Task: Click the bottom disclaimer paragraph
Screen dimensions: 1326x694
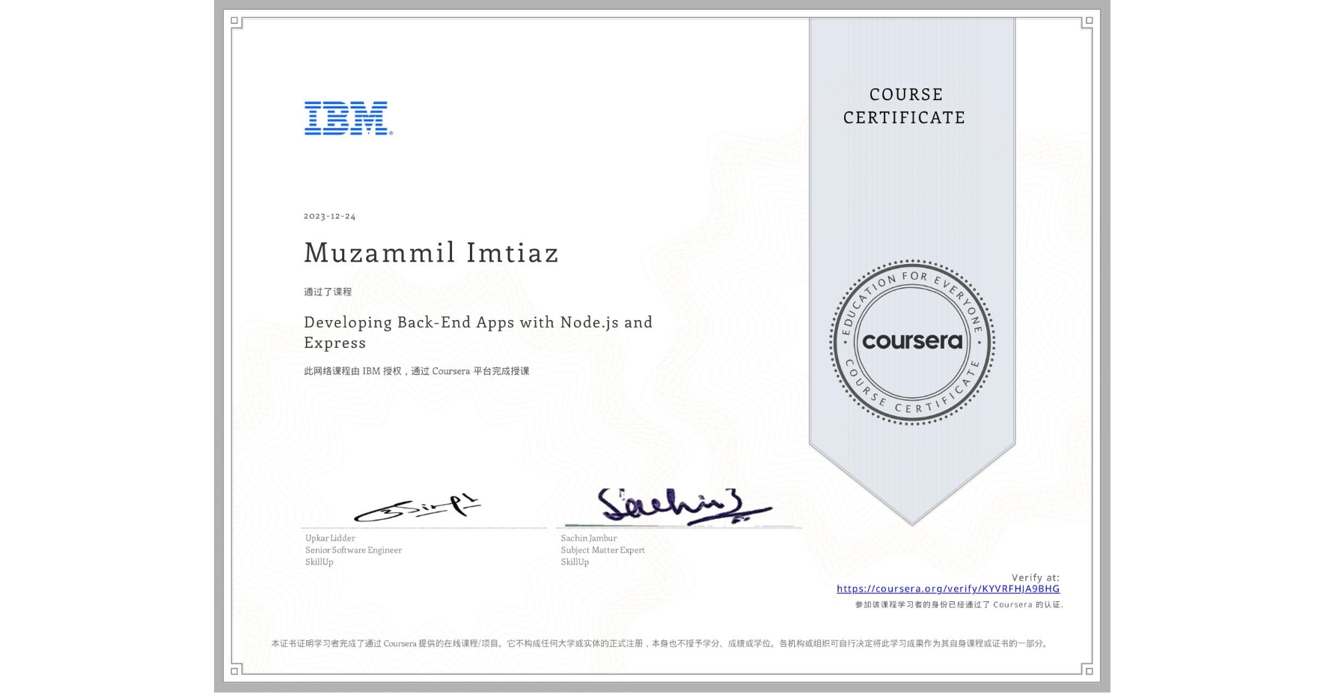Action: coord(661,643)
